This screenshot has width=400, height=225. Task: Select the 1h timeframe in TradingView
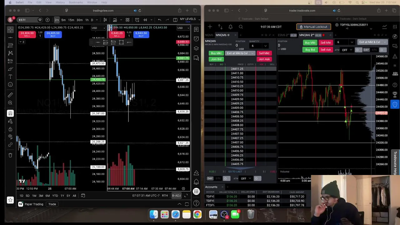(87, 20)
